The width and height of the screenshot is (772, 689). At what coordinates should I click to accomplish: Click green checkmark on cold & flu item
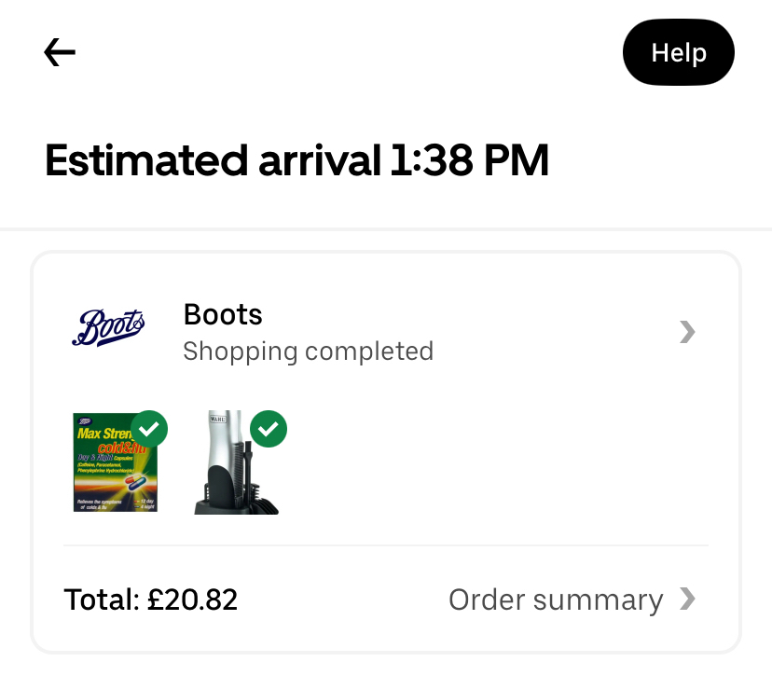click(149, 429)
